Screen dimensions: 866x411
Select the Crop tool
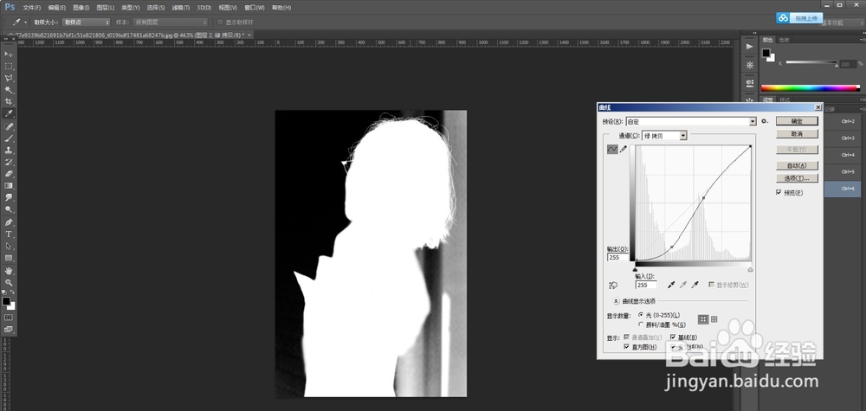pos(9,101)
